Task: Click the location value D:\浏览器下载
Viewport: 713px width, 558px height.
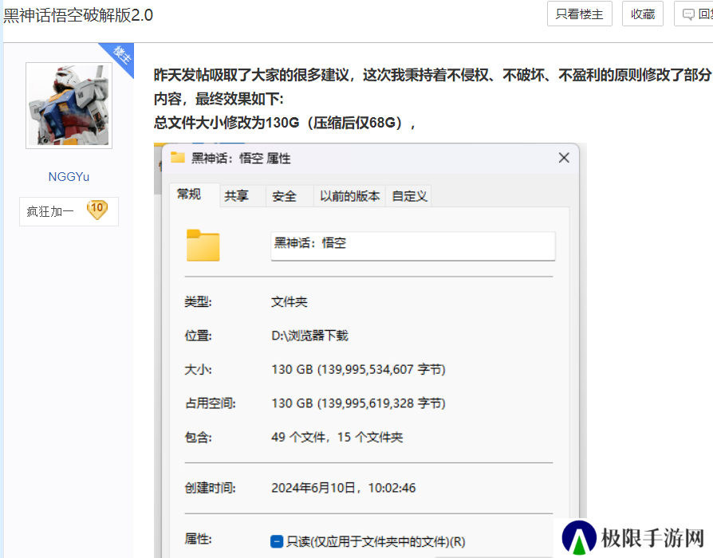Action: pos(309,336)
